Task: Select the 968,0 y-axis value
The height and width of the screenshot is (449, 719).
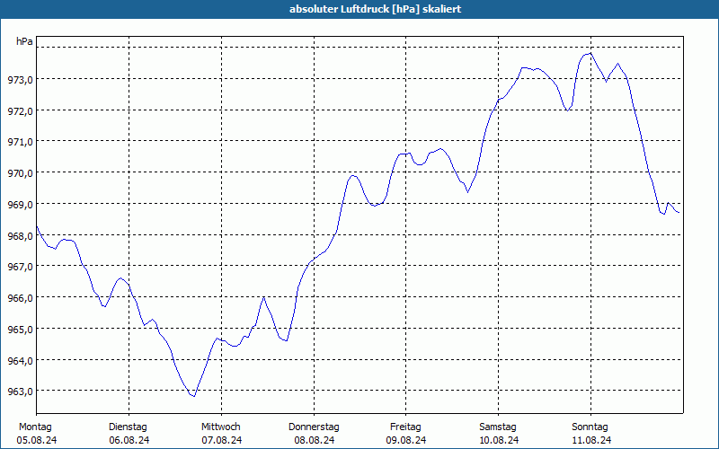Action: tap(20, 236)
